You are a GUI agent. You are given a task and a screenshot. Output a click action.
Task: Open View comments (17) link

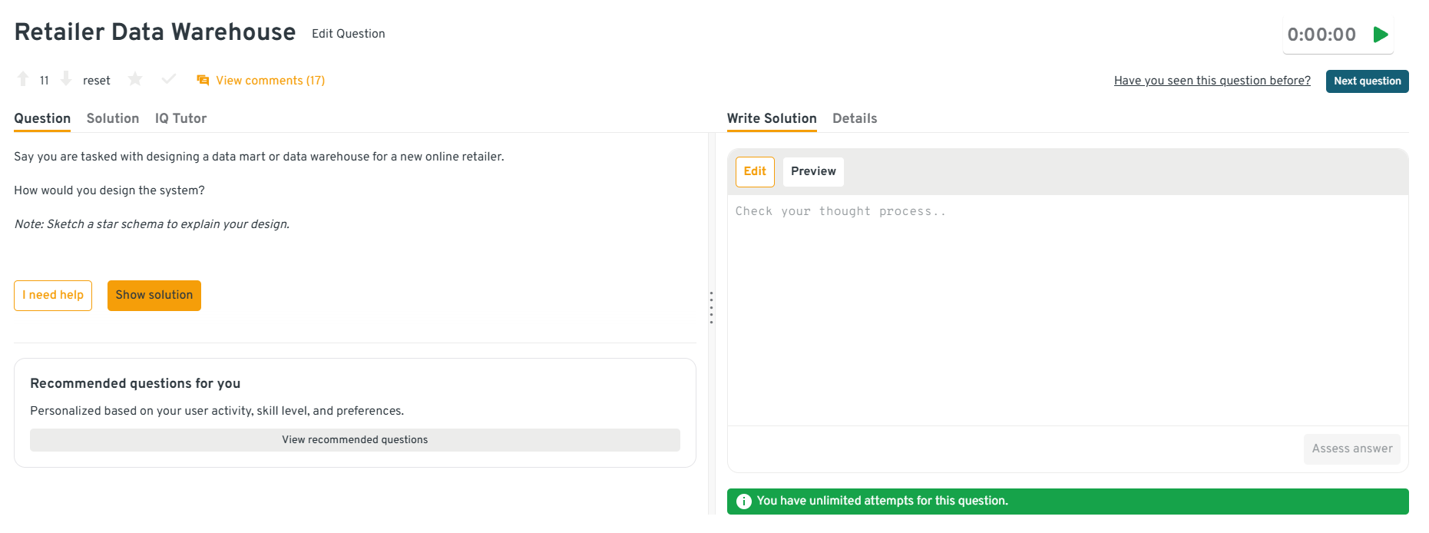pos(270,81)
